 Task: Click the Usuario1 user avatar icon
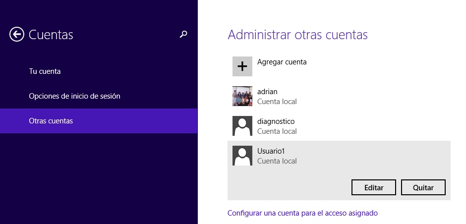[242, 156]
